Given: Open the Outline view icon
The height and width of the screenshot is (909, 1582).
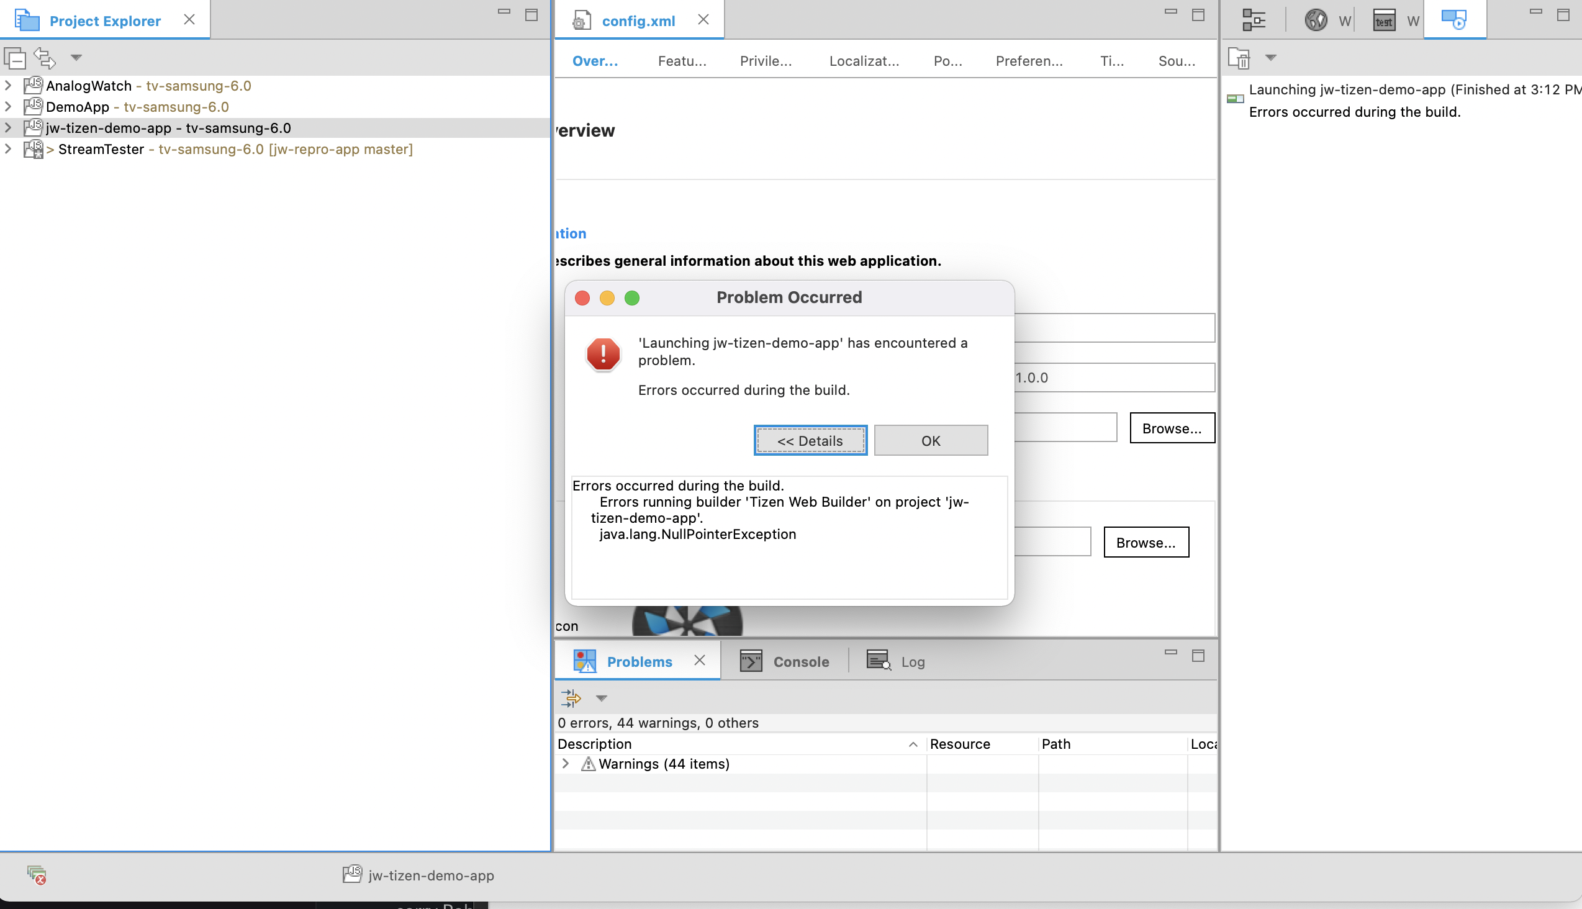Looking at the screenshot, I should click(x=1254, y=20).
